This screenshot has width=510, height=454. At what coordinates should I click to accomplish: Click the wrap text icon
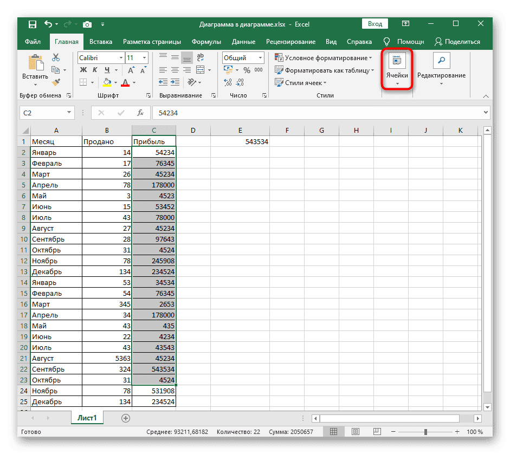[x=201, y=57]
